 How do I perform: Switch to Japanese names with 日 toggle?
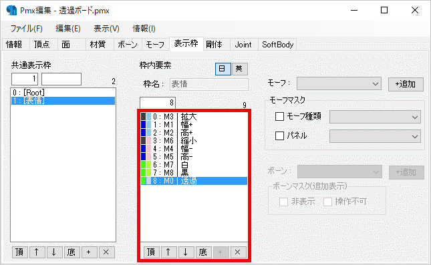[x=223, y=69]
